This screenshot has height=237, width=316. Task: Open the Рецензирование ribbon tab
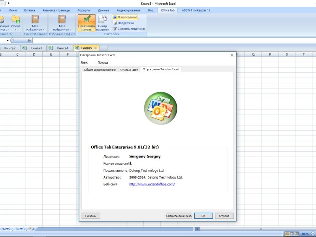[128, 10]
